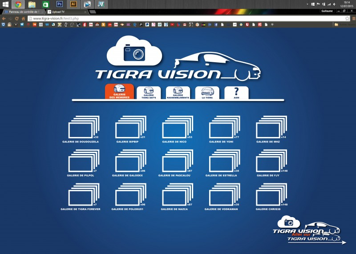The image size is (356, 254).
Task: Open the Galerie de Vodkaman album icon
Action: (x=224, y=195)
